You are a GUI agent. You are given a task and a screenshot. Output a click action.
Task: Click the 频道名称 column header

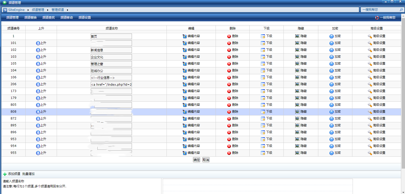(112, 28)
